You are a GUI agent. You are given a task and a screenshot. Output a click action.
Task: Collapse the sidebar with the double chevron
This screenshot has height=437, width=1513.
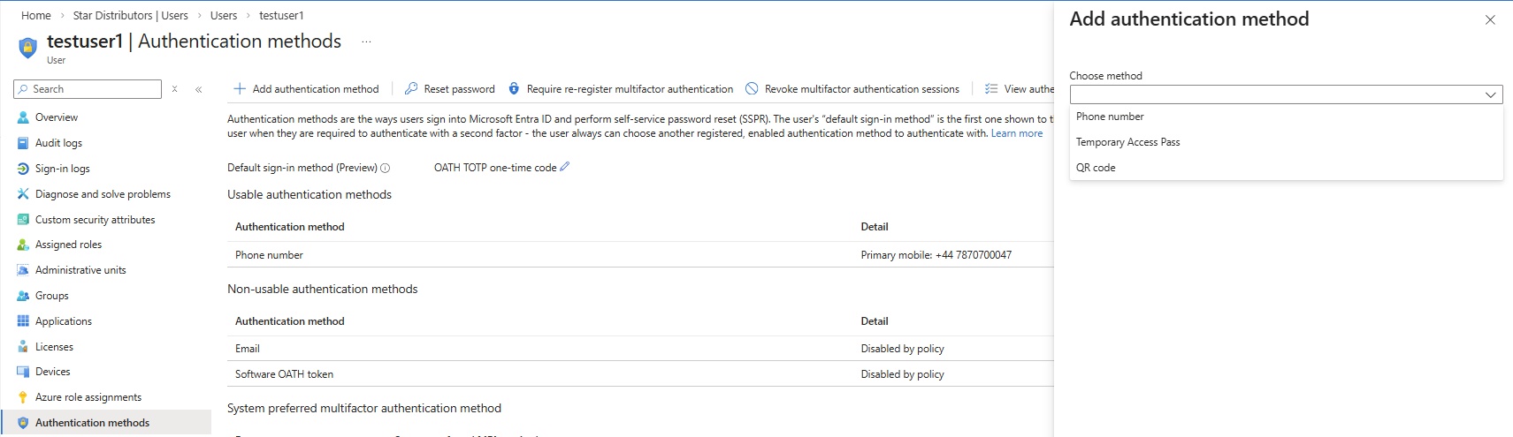coord(199,89)
